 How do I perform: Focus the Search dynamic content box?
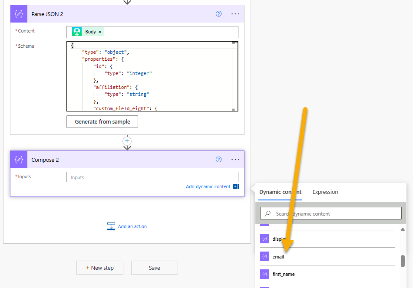pyautogui.click(x=331, y=213)
